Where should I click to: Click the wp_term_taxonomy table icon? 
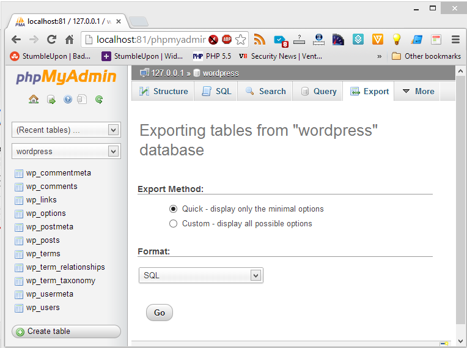click(x=19, y=281)
